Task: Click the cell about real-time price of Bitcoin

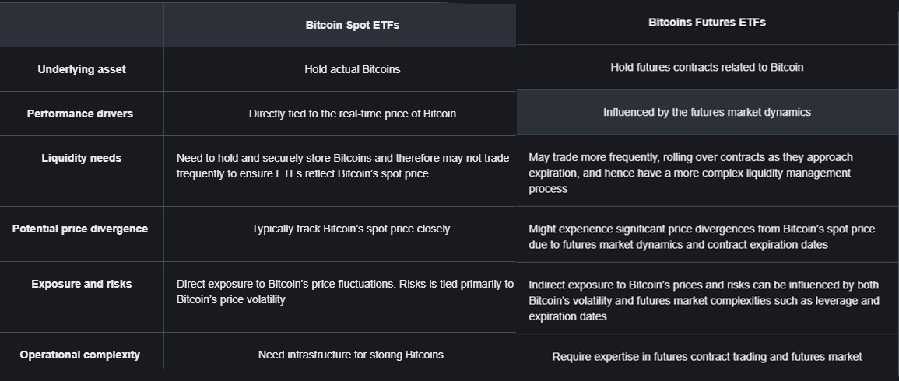Action: coord(352,114)
